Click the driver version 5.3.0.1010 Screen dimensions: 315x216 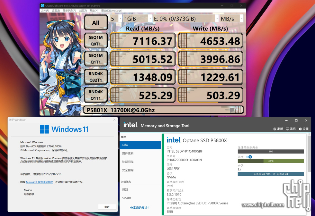click(174, 195)
